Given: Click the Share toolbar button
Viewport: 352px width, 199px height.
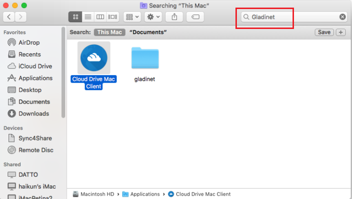Looking at the screenshot, I should click(174, 17).
